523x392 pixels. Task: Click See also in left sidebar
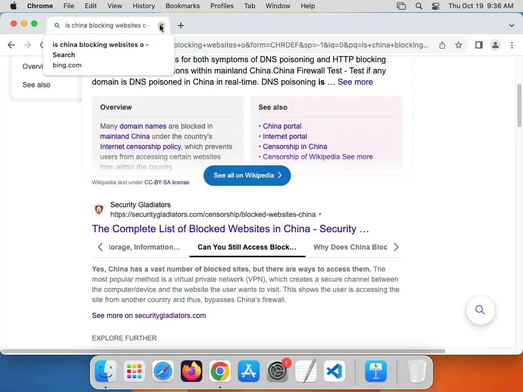point(36,85)
